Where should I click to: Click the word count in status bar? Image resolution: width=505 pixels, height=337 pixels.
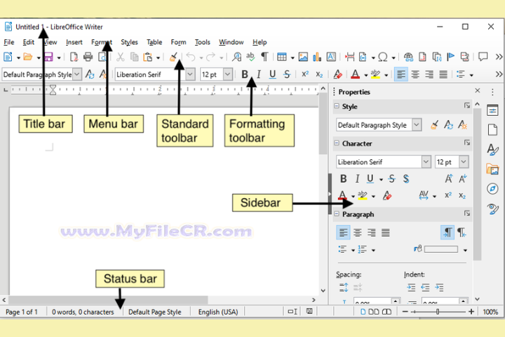tap(83, 312)
